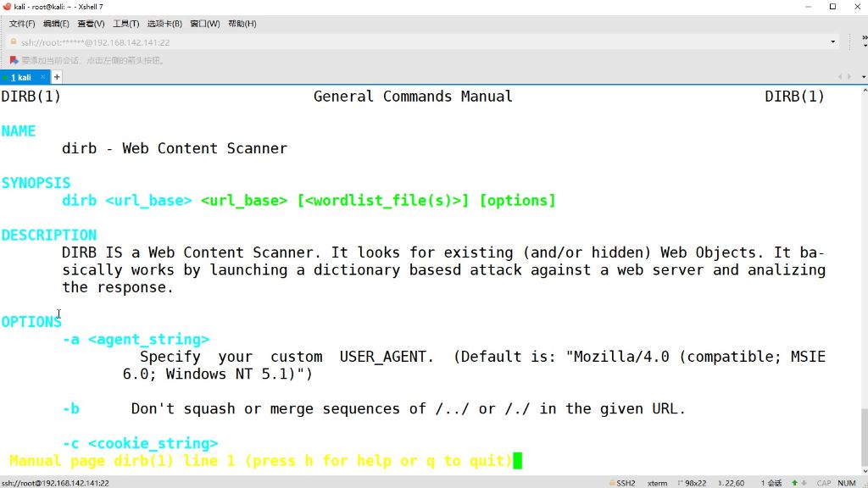Open the 查看(V) menu

pyautogui.click(x=91, y=24)
